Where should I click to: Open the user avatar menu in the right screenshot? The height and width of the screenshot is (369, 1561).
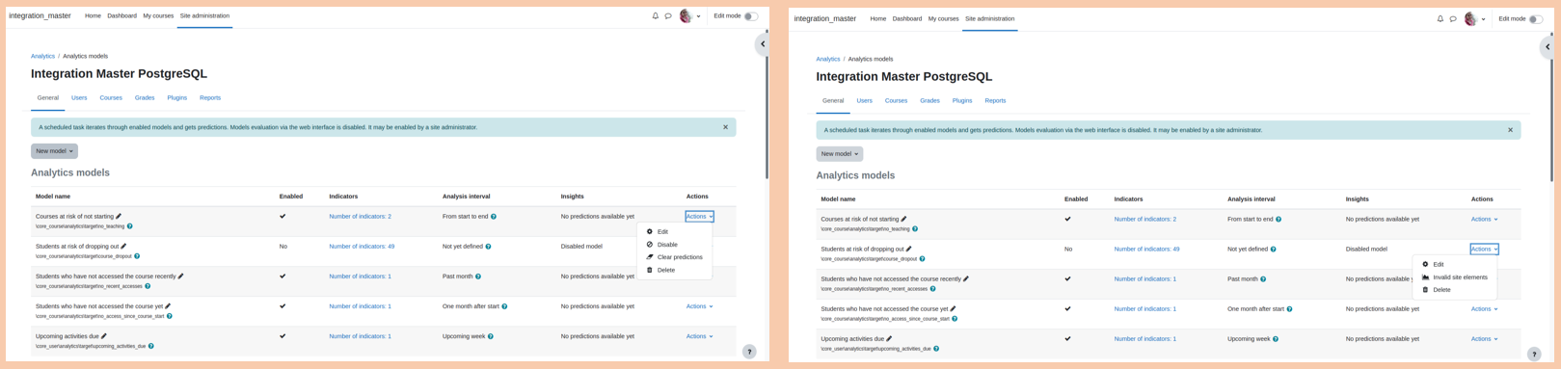(x=1470, y=19)
